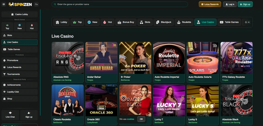Select the Table Games category tab
263x126 pixels.
pos(229,22)
